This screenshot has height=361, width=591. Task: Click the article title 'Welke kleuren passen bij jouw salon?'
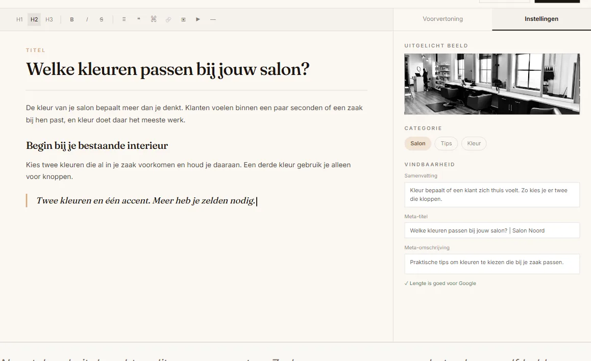point(168,69)
